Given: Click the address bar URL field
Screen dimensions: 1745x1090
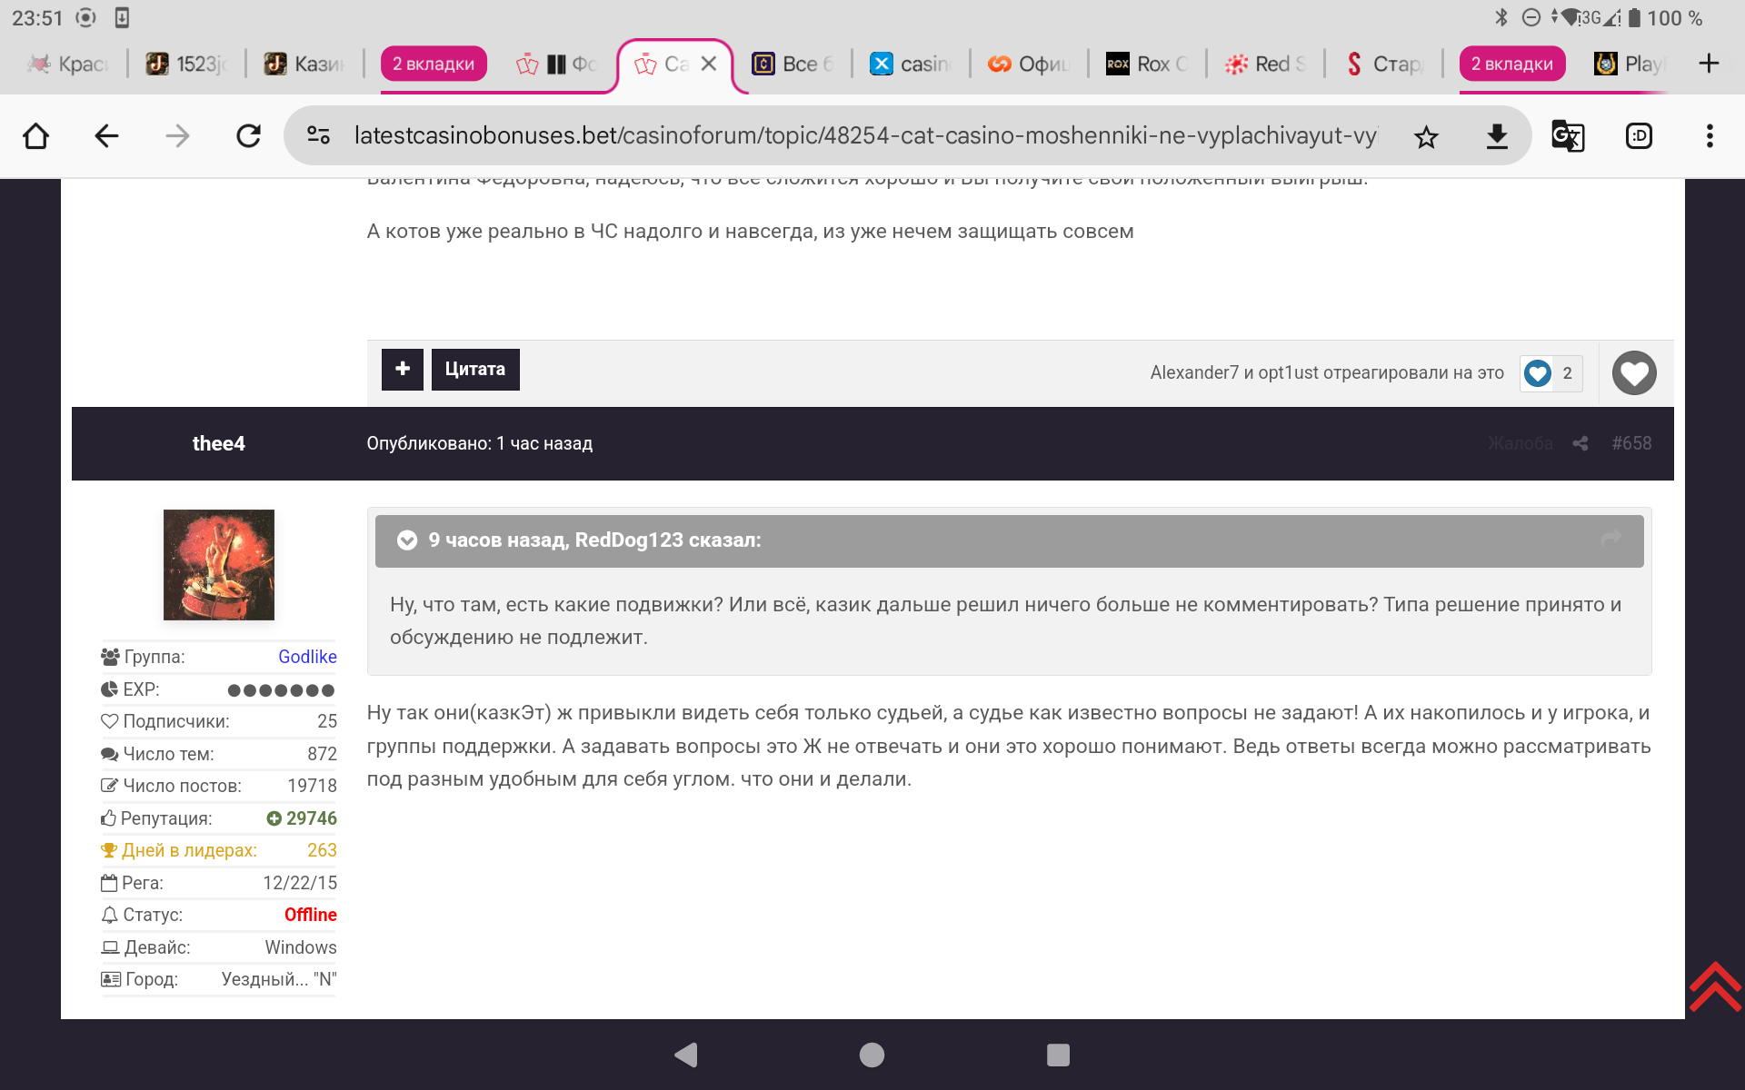Looking at the screenshot, I should point(863,136).
